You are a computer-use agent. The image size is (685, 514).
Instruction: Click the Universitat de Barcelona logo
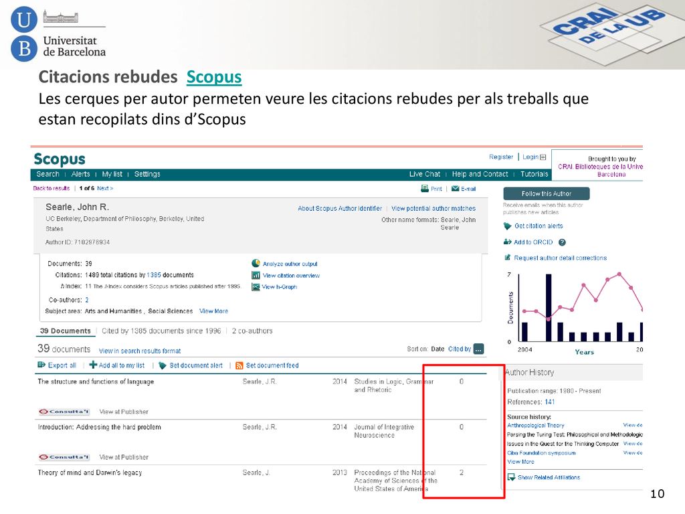pyautogui.click(x=58, y=35)
